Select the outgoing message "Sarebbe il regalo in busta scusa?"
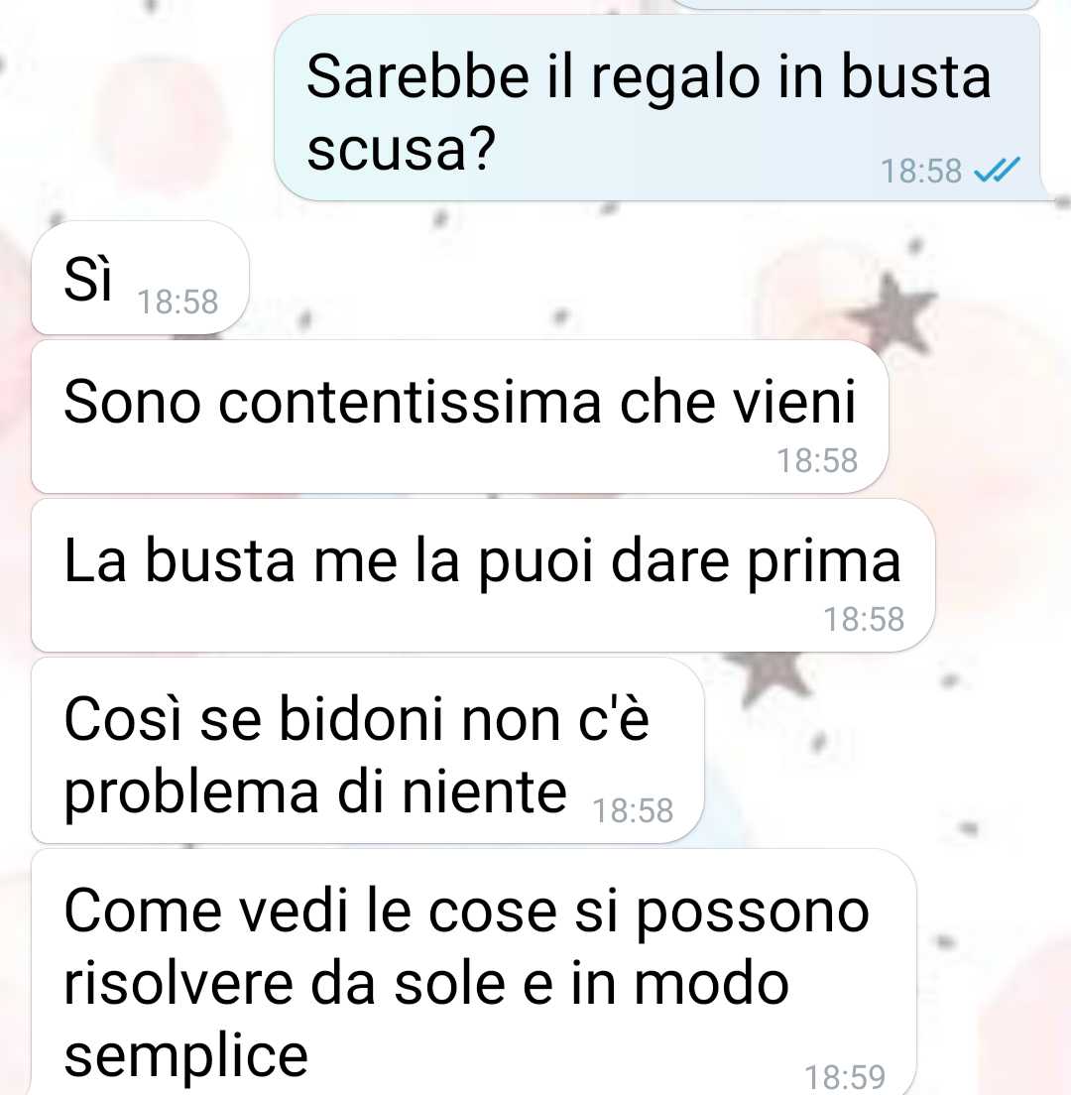 tap(657, 107)
